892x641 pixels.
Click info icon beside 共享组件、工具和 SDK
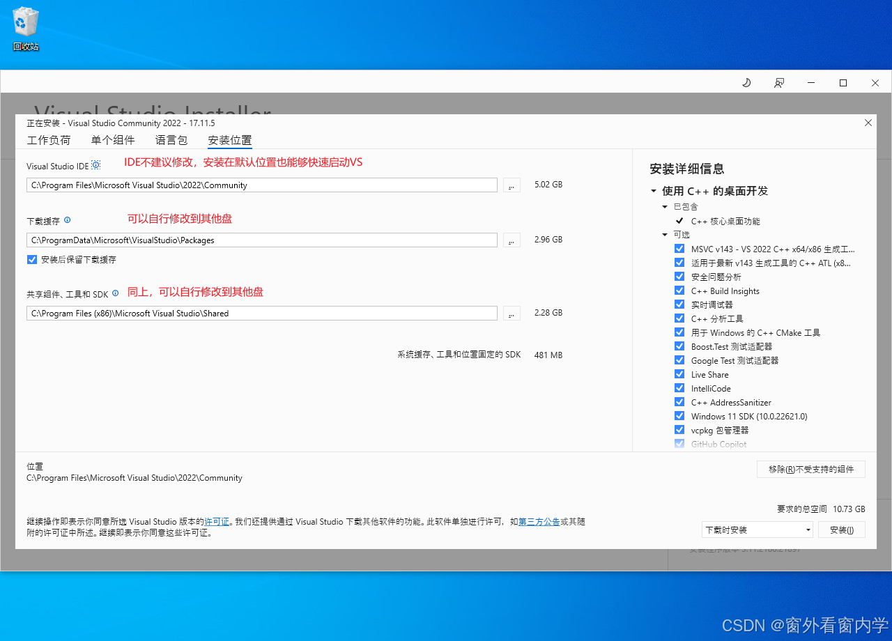tap(116, 293)
